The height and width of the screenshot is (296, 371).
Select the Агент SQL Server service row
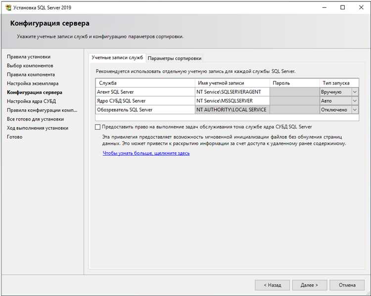[x=145, y=92]
